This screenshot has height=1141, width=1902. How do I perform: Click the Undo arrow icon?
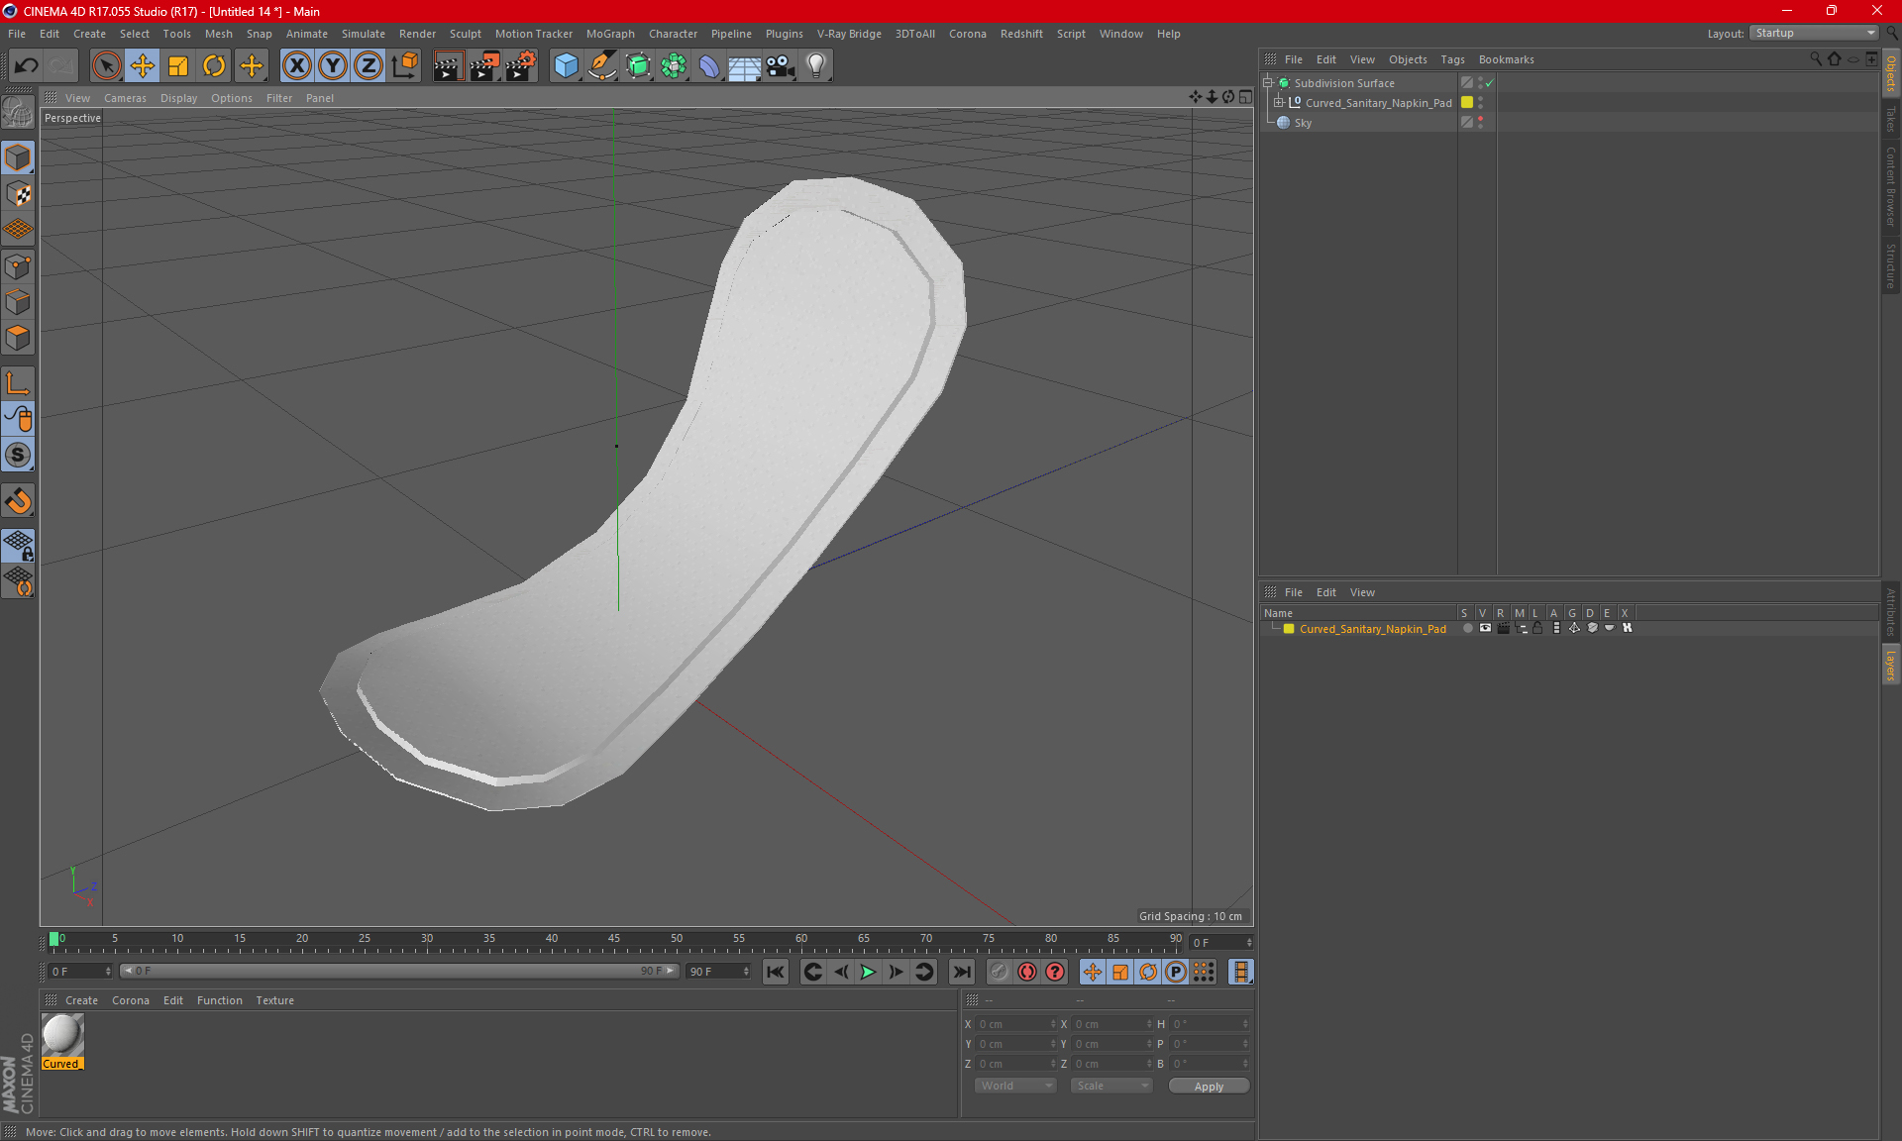point(27,65)
